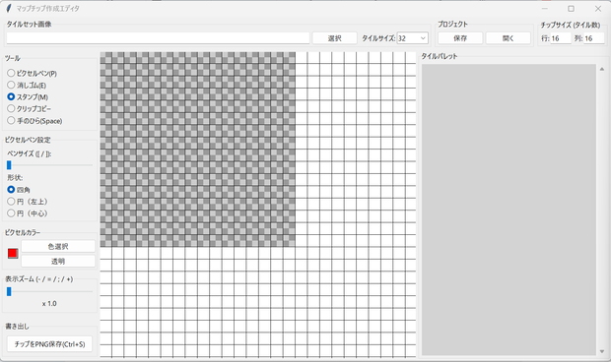Click the red pixel color swatch

tap(13, 254)
